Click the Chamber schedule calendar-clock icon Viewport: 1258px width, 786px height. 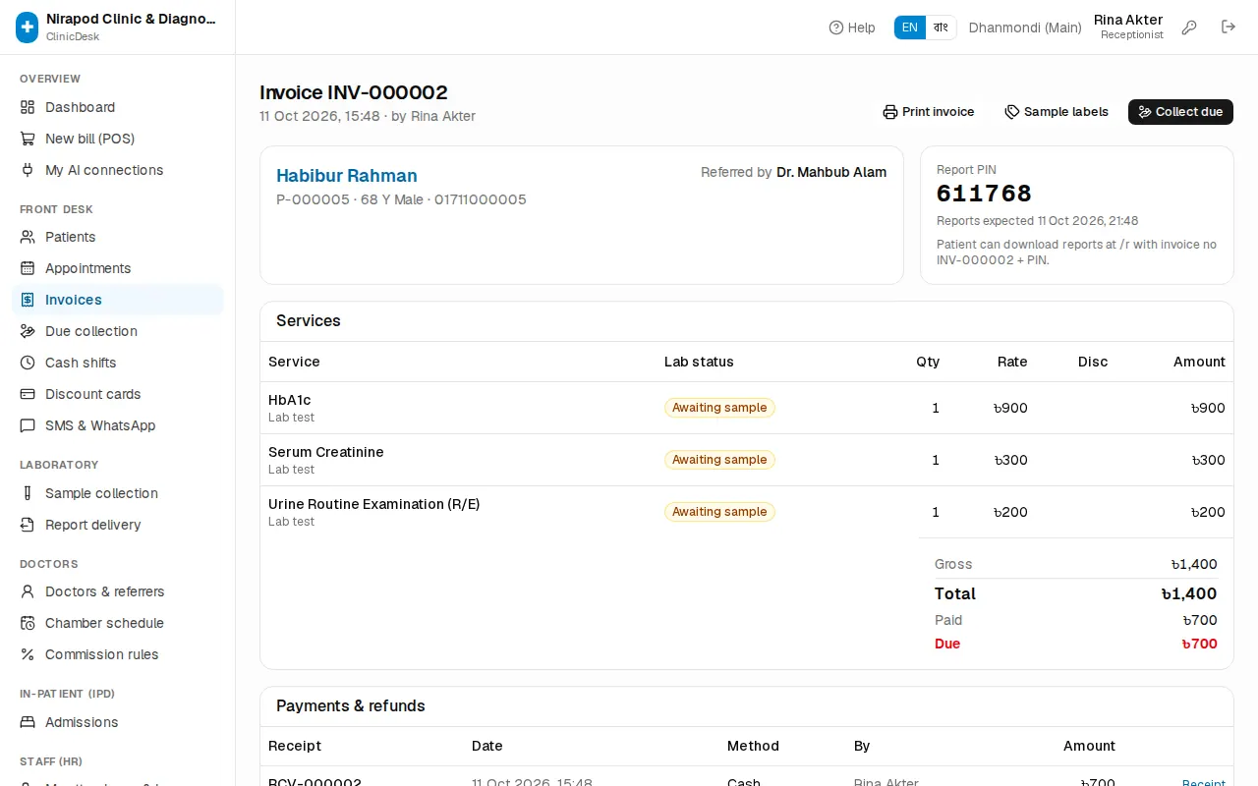coord(28,623)
